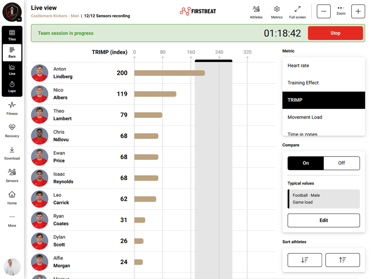Viewport: 372px width, 279px height.
Task: Select the Movement Load metric
Action: pyautogui.click(x=324, y=117)
